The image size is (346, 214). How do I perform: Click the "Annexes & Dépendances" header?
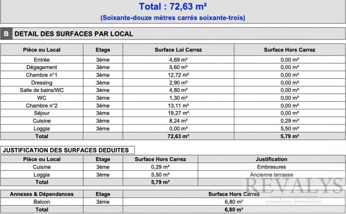tap(42, 194)
